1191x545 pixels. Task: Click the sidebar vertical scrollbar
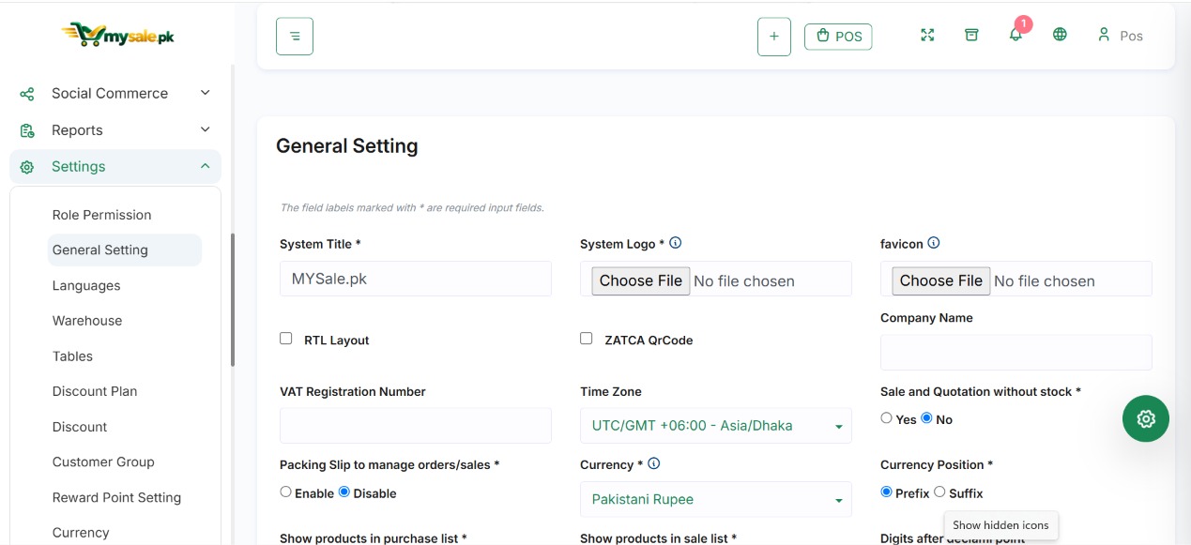tap(233, 300)
